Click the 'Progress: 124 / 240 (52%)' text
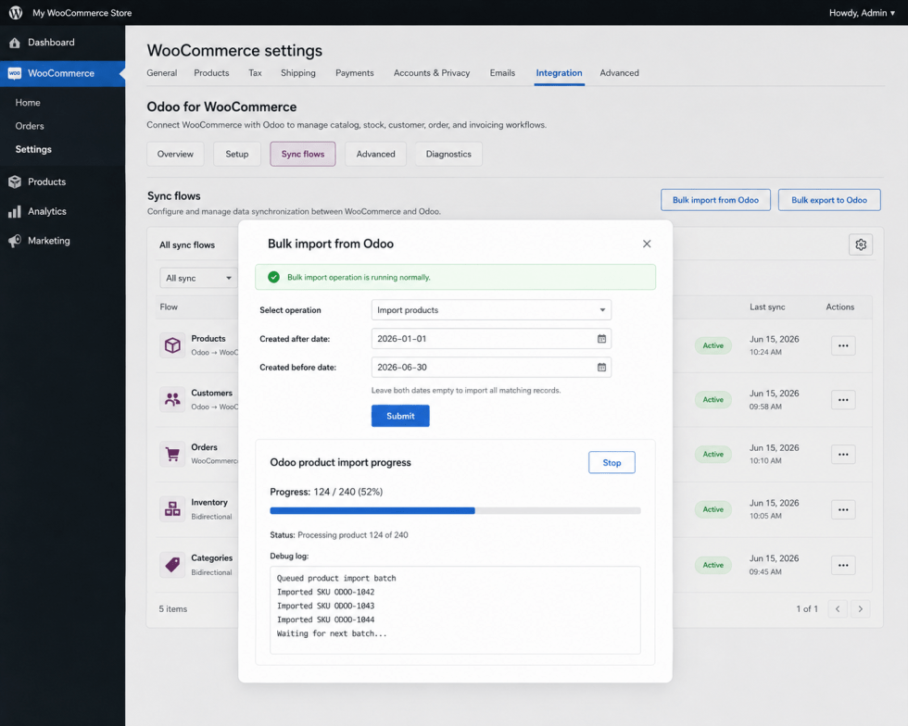Screen dimensions: 908x726 [326, 492]
